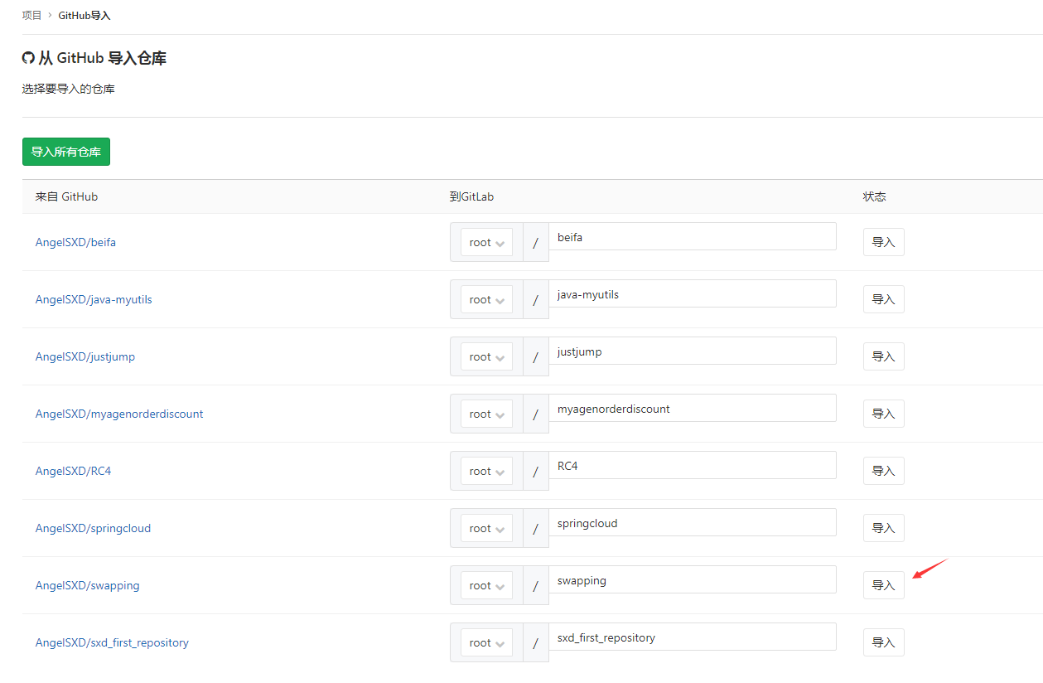Open AngelSXD/myagenorderdiscount repository link
Screen dimensions: 1043x683
119,414
